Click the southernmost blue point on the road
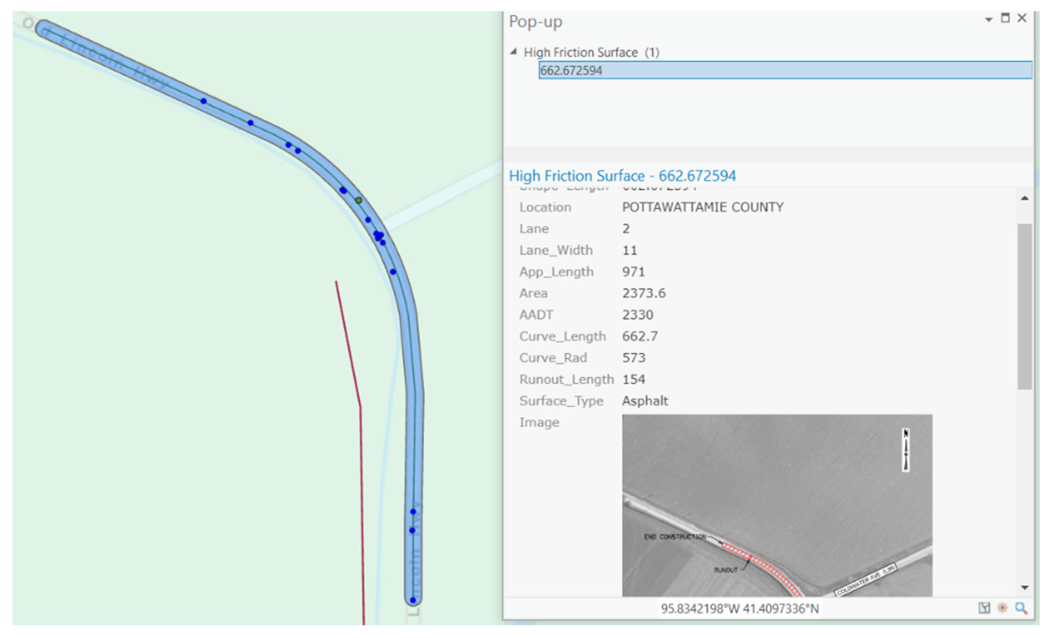The width and height of the screenshot is (1050, 638). click(412, 600)
